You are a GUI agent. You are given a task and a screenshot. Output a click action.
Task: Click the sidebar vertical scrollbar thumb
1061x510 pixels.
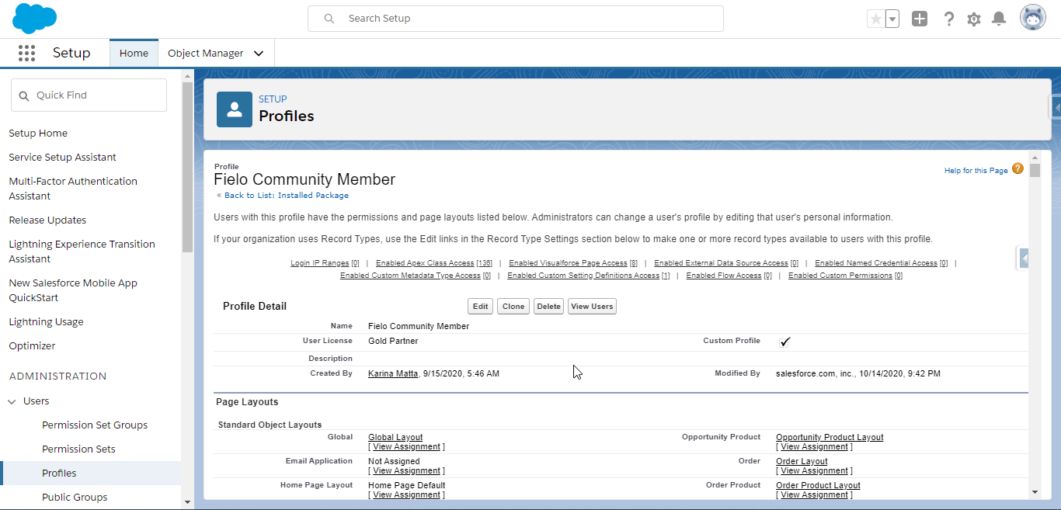pos(187,166)
